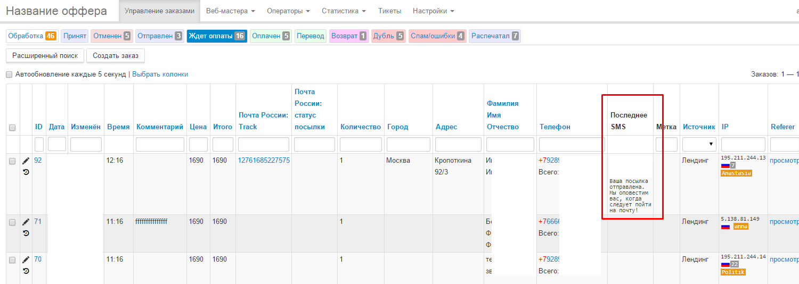Expand the Веб-мастера dropdown menu
Image resolution: width=799 pixels, height=284 pixels.
[x=230, y=11]
